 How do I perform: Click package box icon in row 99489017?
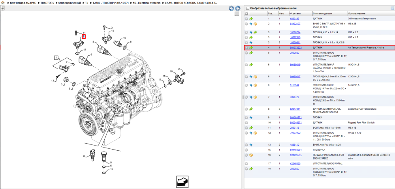(x=255, y=77)
